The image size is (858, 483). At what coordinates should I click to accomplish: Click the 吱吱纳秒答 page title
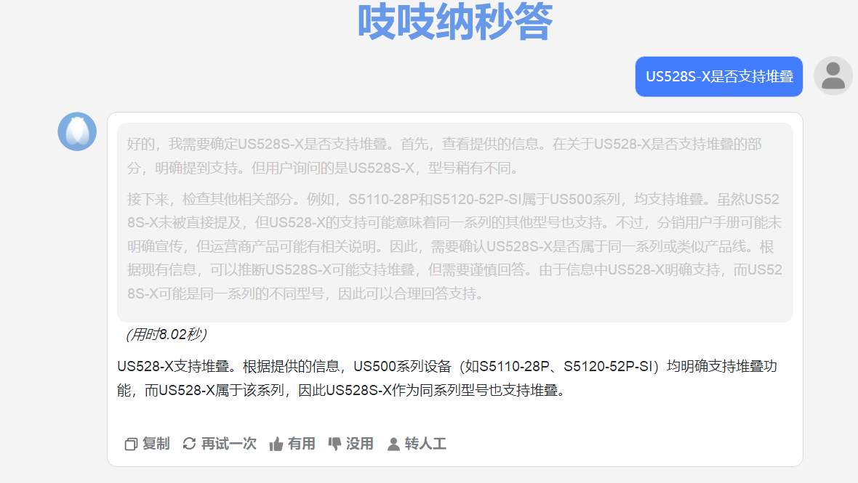454,22
